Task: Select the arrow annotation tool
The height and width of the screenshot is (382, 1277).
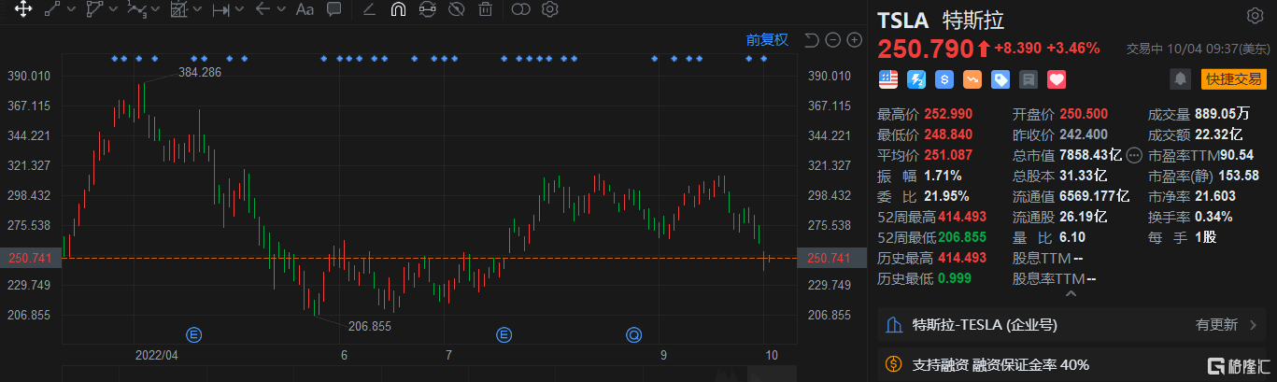Action: [x=262, y=10]
